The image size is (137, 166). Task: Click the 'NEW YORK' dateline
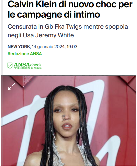(x=19, y=47)
